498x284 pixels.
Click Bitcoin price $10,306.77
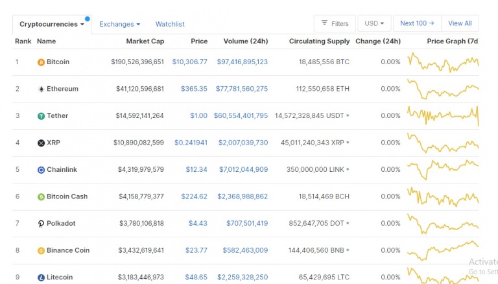(x=189, y=62)
